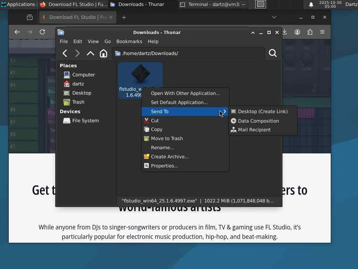Image resolution: width=358 pixels, height=269 pixels.
Task: Open Firefox View recent browsing icon
Action: pyautogui.click(x=30, y=18)
